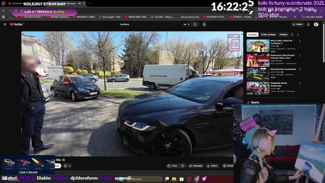
Task: Open the Utwórz create button
Action: point(298,24)
